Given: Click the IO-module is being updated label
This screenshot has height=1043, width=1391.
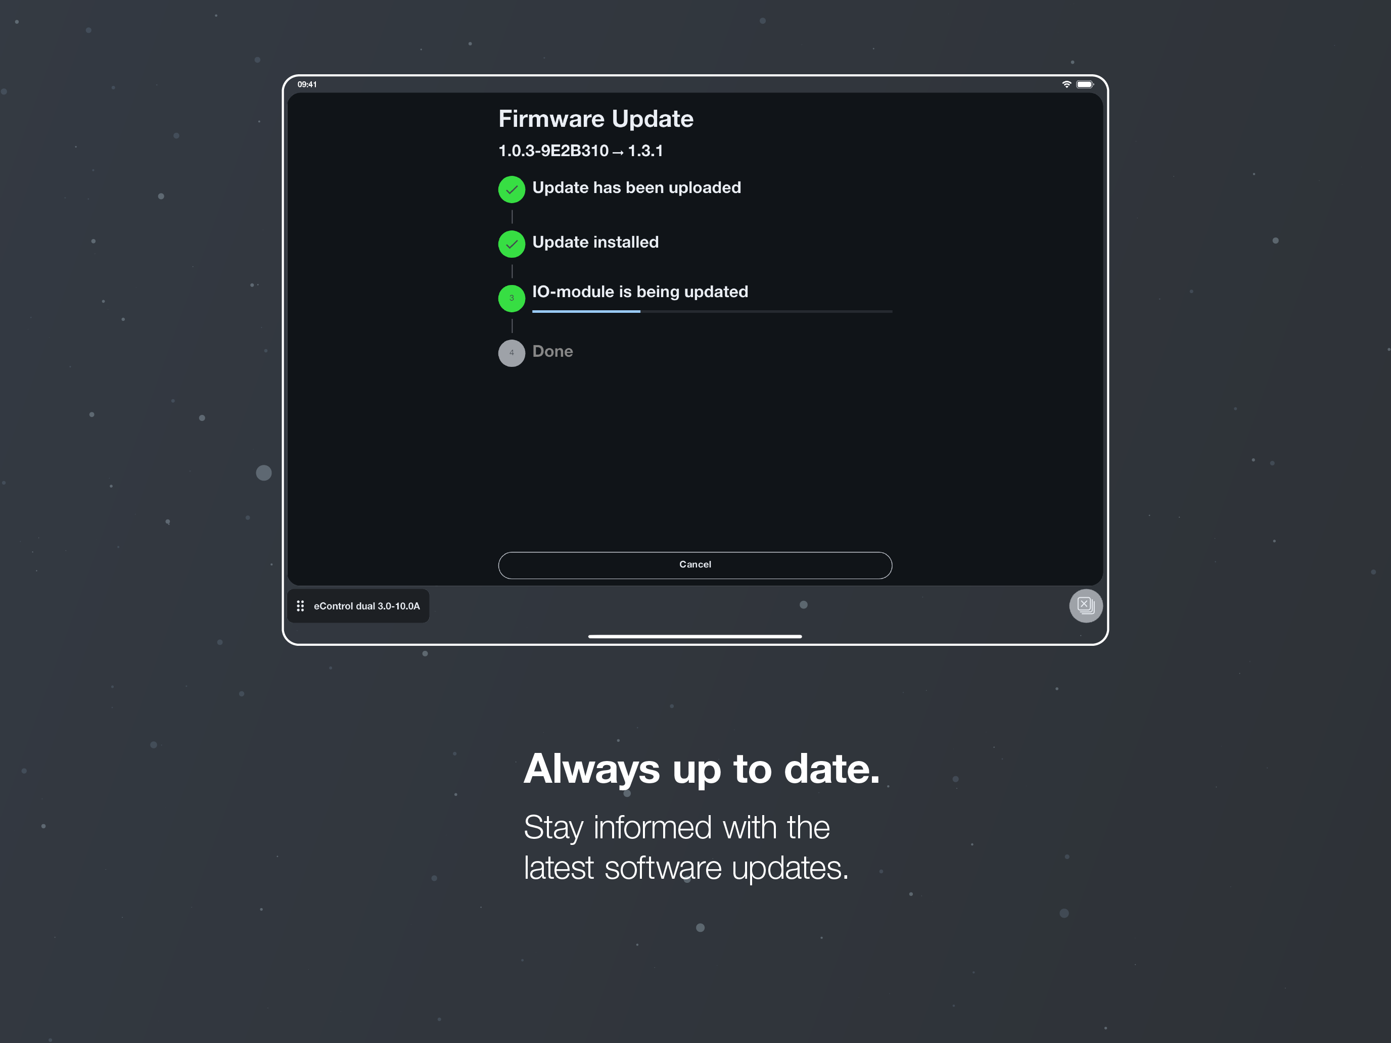Looking at the screenshot, I should click(640, 292).
